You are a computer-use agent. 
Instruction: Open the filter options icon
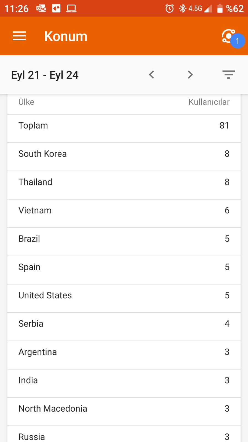[x=229, y=75]
